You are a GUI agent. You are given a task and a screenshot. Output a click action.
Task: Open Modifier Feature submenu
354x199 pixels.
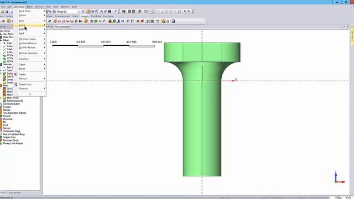point(30,48)
